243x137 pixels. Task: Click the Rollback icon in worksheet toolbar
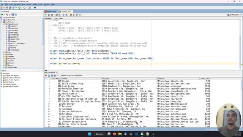tap(66, 15)
